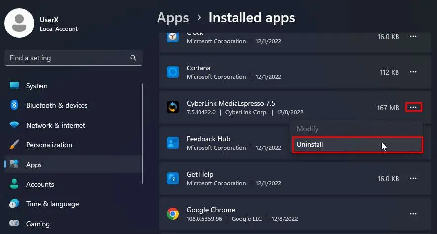Open the three-dot menu for Get Help
Image resolution: width=437 pixels, height=234 pixels.
pos(413,178)
